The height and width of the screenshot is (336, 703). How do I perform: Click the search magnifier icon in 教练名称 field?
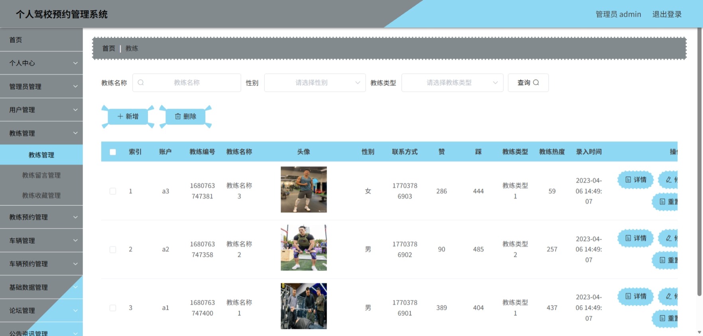point(141,82)
